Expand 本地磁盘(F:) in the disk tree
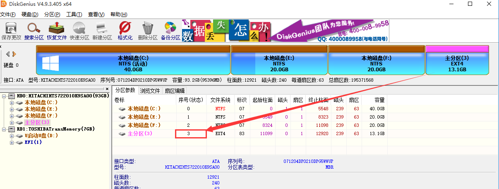Image resolution: width=499 pixels, height=189 pixels. pyautogui.click(x=12, y=116)
